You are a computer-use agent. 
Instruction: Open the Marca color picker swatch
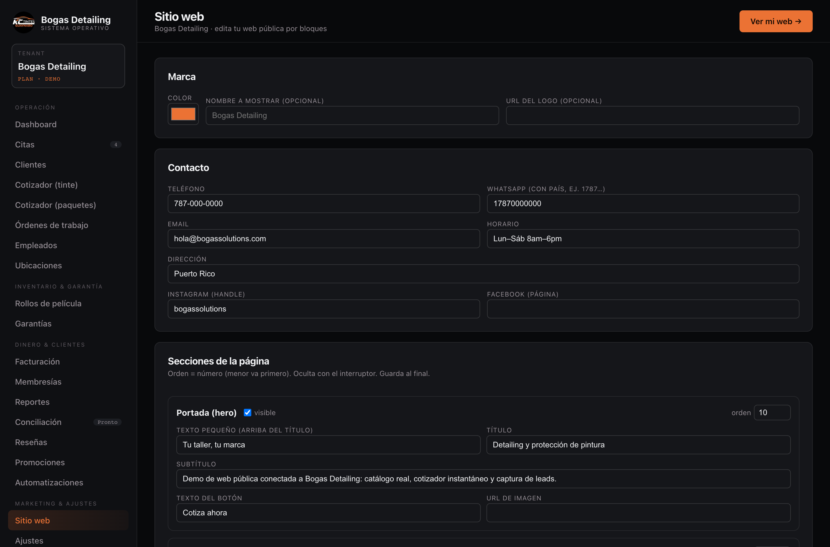(183, 114)
